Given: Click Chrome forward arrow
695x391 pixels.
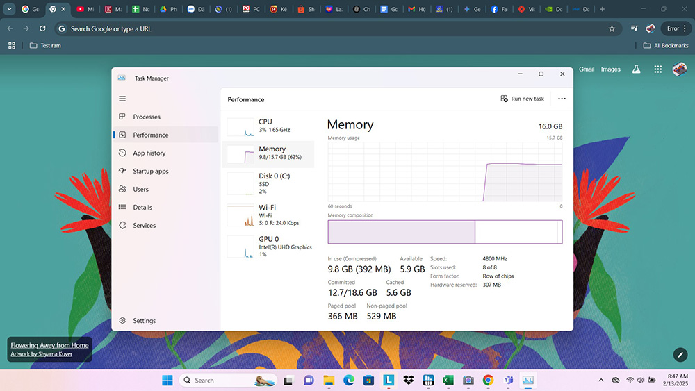Looking at the screenshot, I should tap(26, 28).
